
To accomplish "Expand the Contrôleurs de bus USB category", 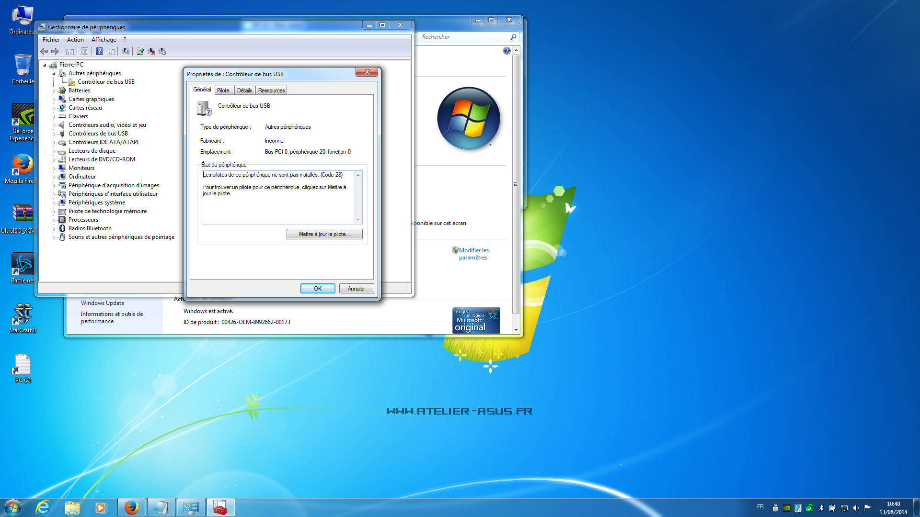I will 54,133.
